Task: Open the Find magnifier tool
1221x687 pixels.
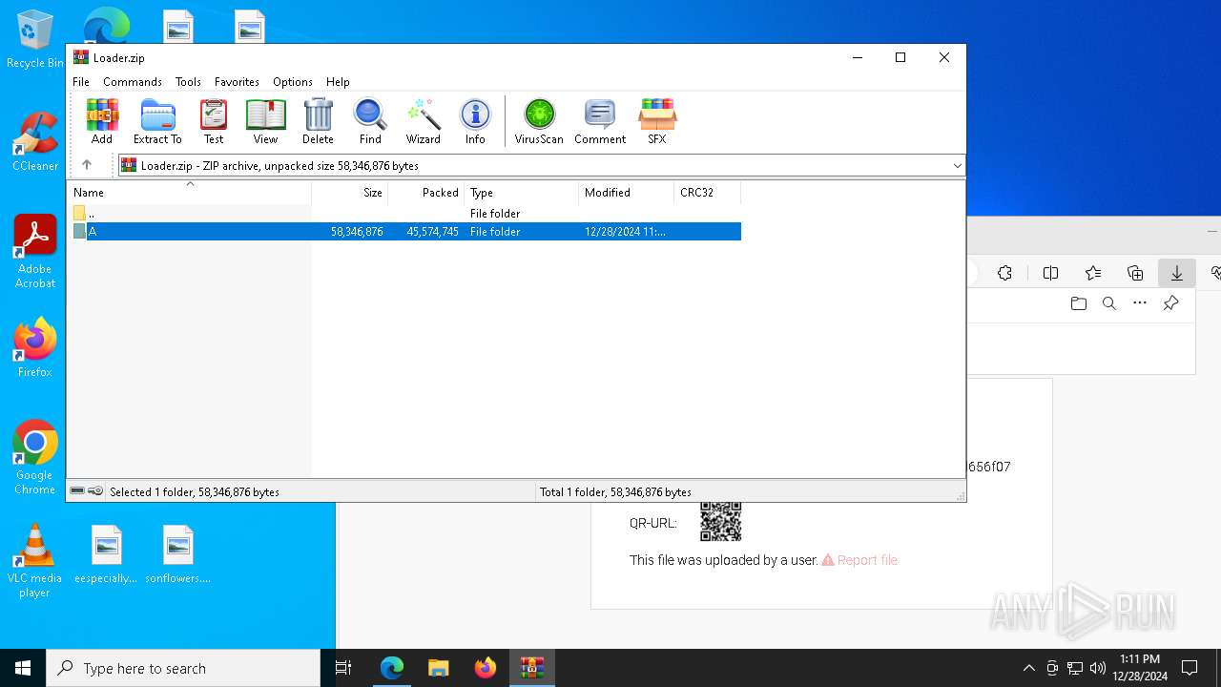Action: click(x=370, y=121)
